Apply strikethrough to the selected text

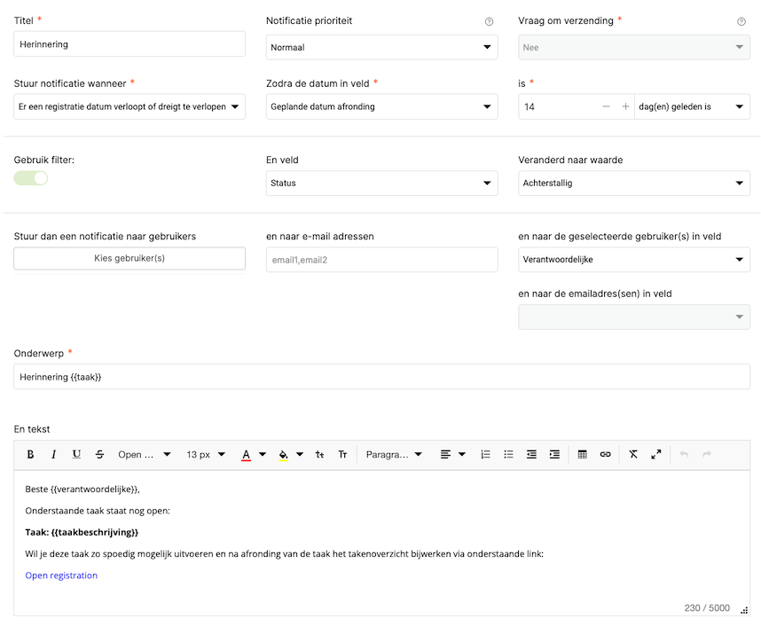pyautogui.click(x=99, y=454)
